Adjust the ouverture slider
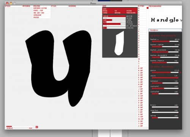Screen dimensions: 190x137 165,112
